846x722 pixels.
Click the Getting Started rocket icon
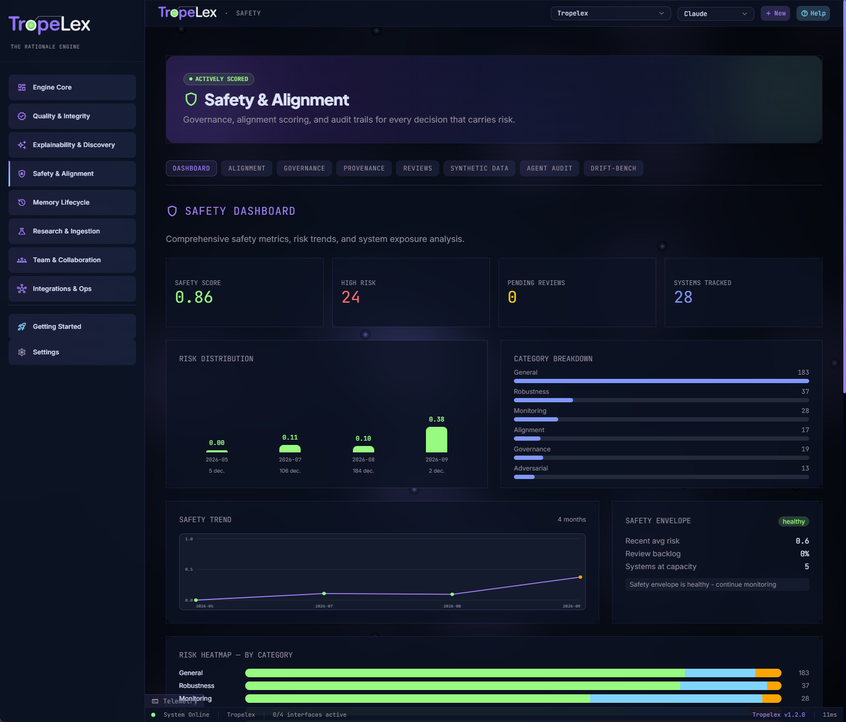pyautogui.click(x=22, y=327)
